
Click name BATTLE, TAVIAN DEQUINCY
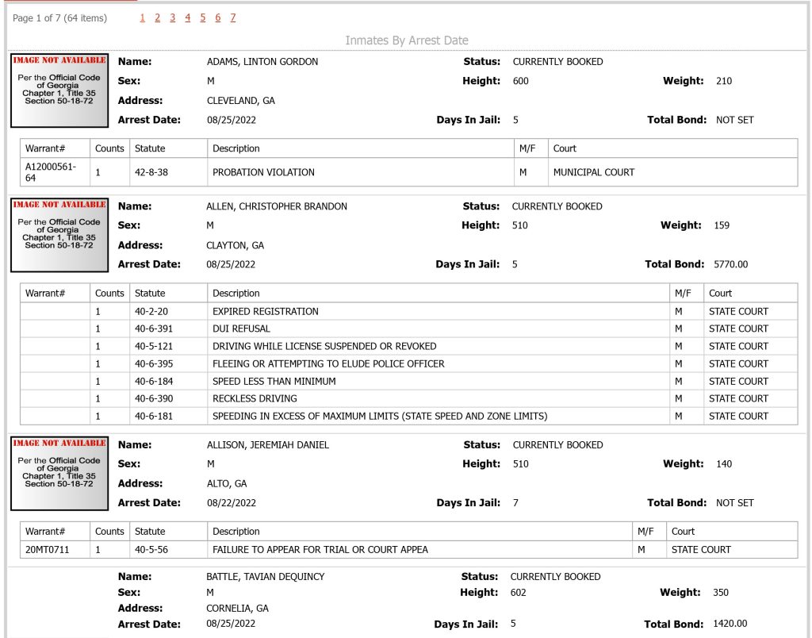point(265,577)
